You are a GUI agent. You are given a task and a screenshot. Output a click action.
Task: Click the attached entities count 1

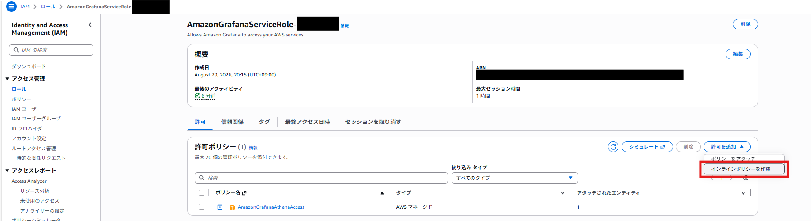(x=578, y=207)
